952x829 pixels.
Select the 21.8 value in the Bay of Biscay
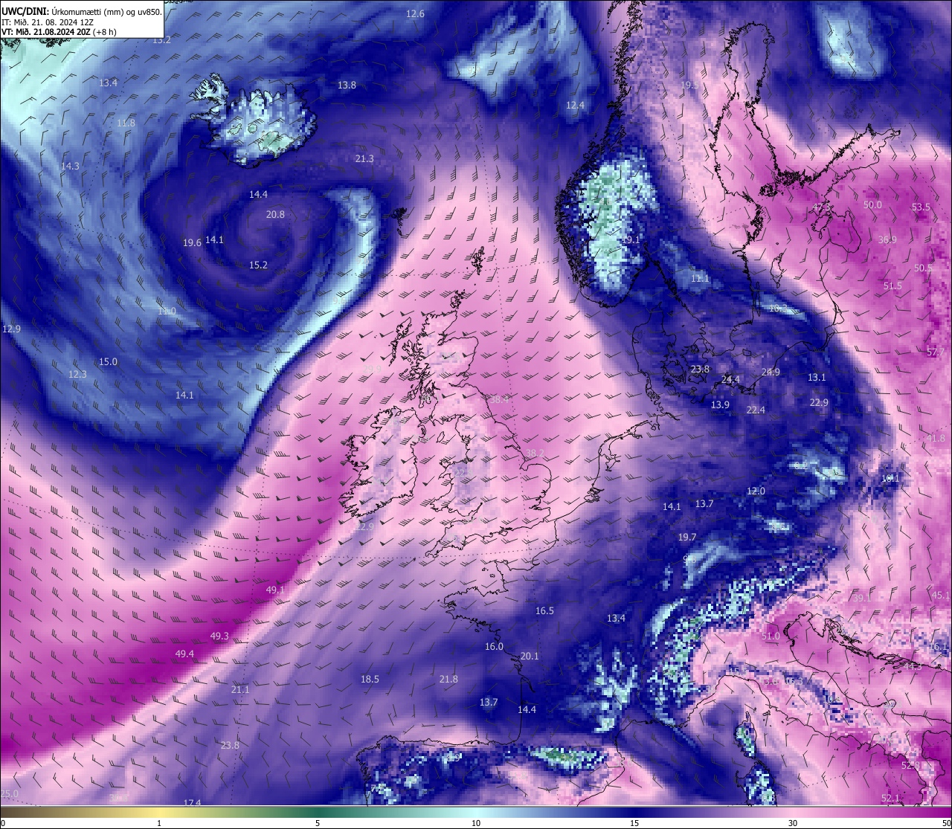448,680
